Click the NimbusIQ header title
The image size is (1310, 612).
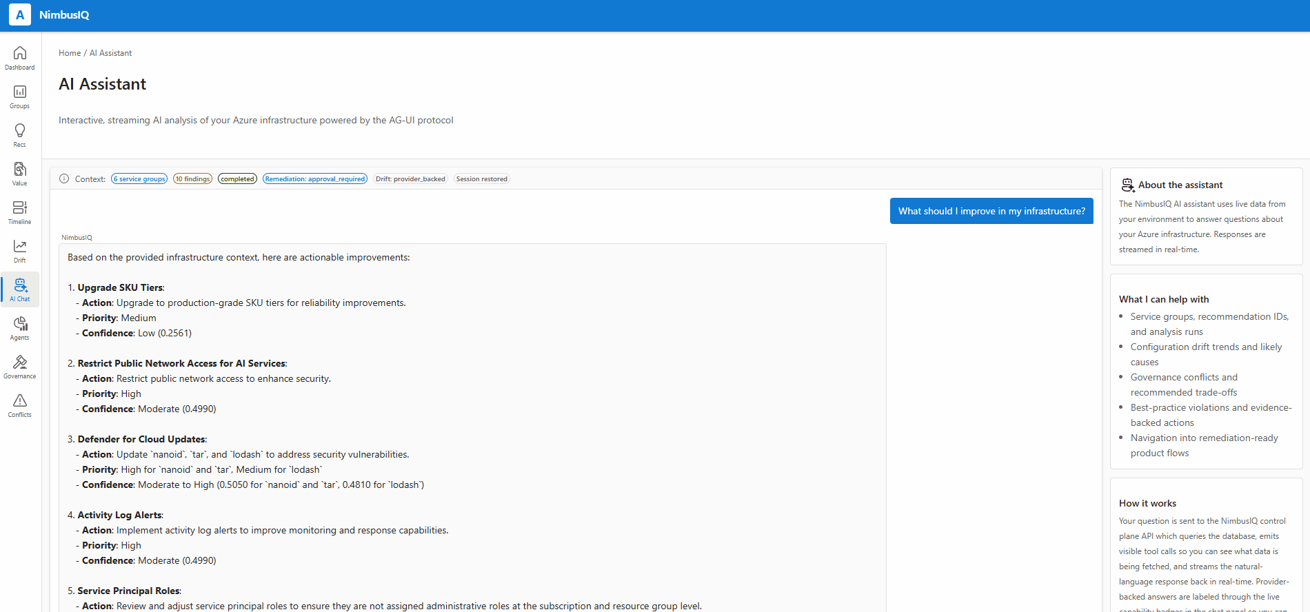64,15
